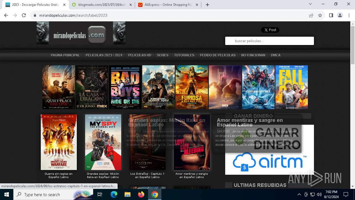Click the address bar URL
355x200 pixels.
(73, 15)
